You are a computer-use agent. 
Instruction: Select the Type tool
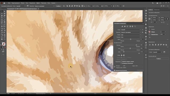(x=2, y=18)
